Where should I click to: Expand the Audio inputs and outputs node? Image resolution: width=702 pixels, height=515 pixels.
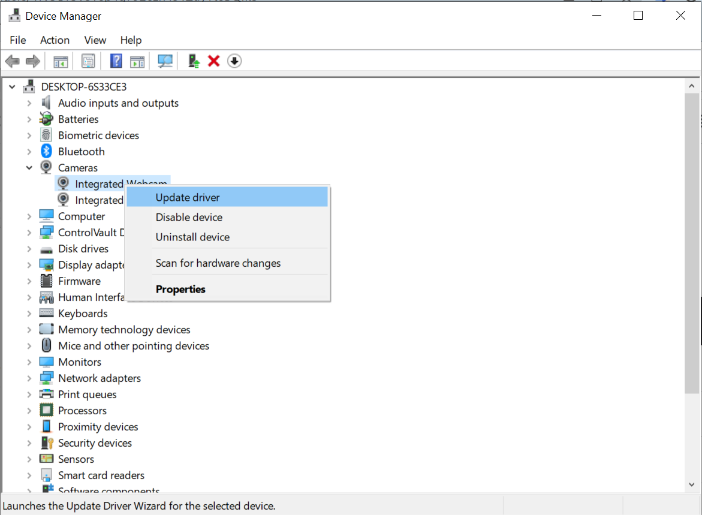(29, 103)
